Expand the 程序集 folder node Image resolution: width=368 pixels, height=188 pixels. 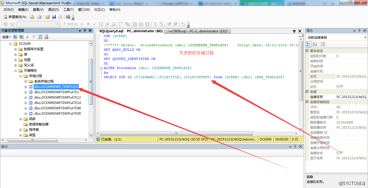tap(21, 130)
